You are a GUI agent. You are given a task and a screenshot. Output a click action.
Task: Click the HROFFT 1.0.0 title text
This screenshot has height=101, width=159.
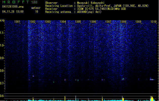(x=20, y=2)
